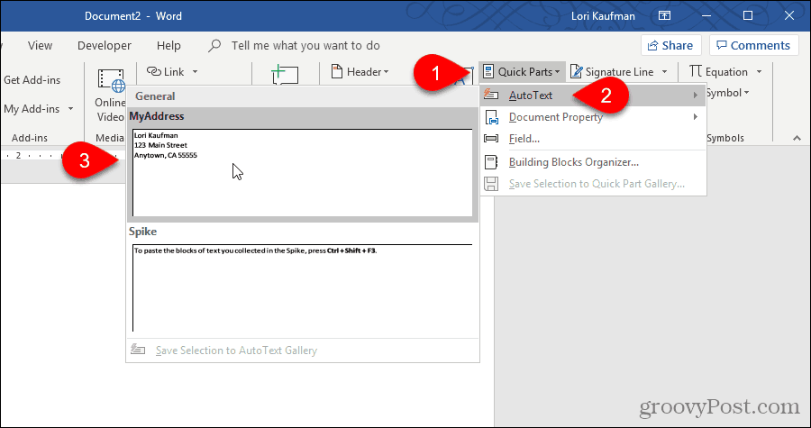Click the Tell me search box
The height and width of the screenshot is (428, 811).
point(305,45)
